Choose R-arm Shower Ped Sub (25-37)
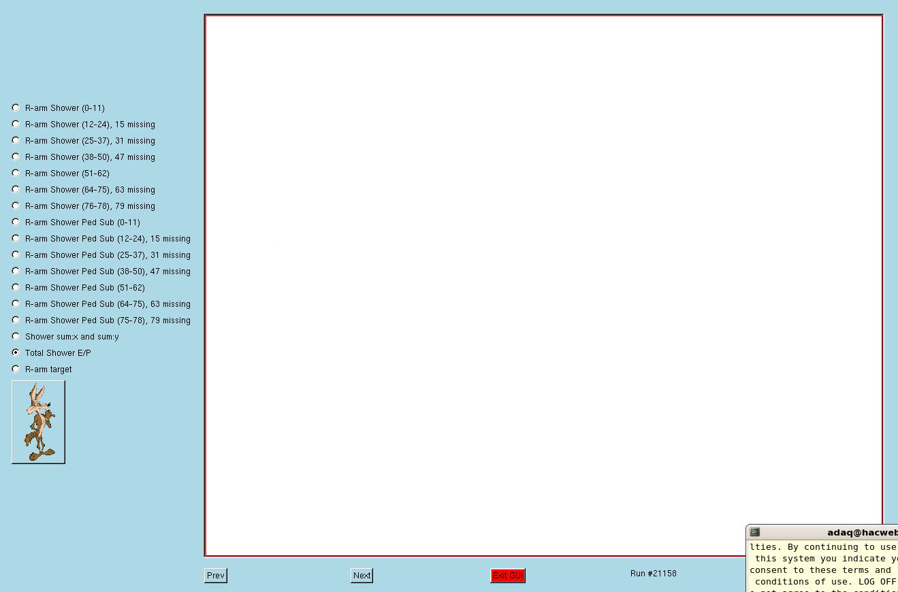This screenshot has height=592, width=898. click(x=16, y=254)
